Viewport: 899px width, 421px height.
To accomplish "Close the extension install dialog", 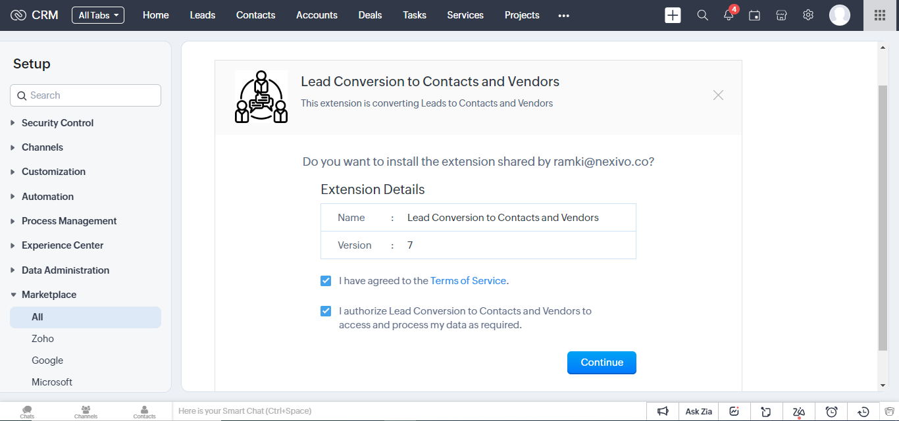I will (718, 95).
